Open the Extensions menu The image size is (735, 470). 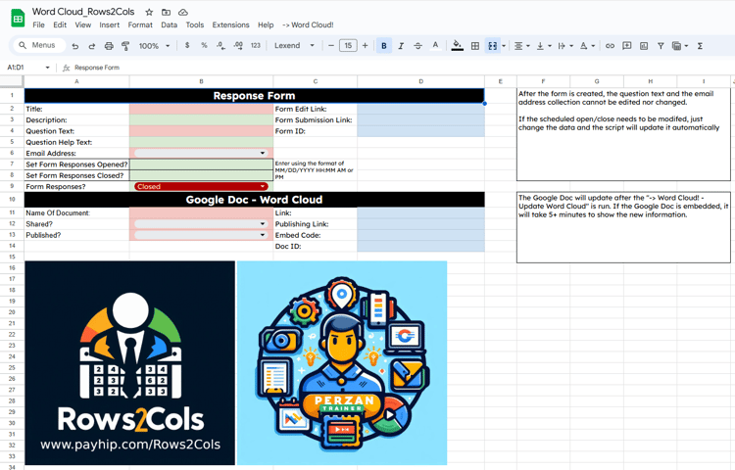click(x=230, y=24)
